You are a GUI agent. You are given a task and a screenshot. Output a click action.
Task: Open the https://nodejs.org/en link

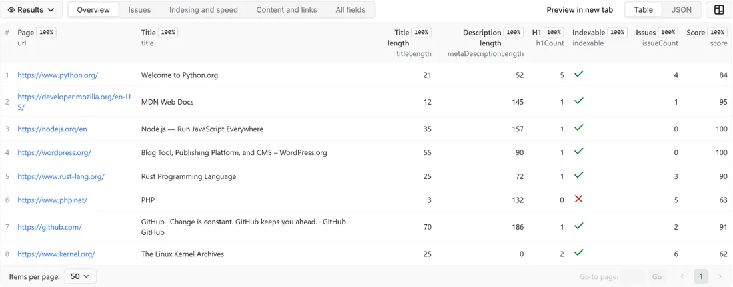pyautogui.click(x=53, y=129)
